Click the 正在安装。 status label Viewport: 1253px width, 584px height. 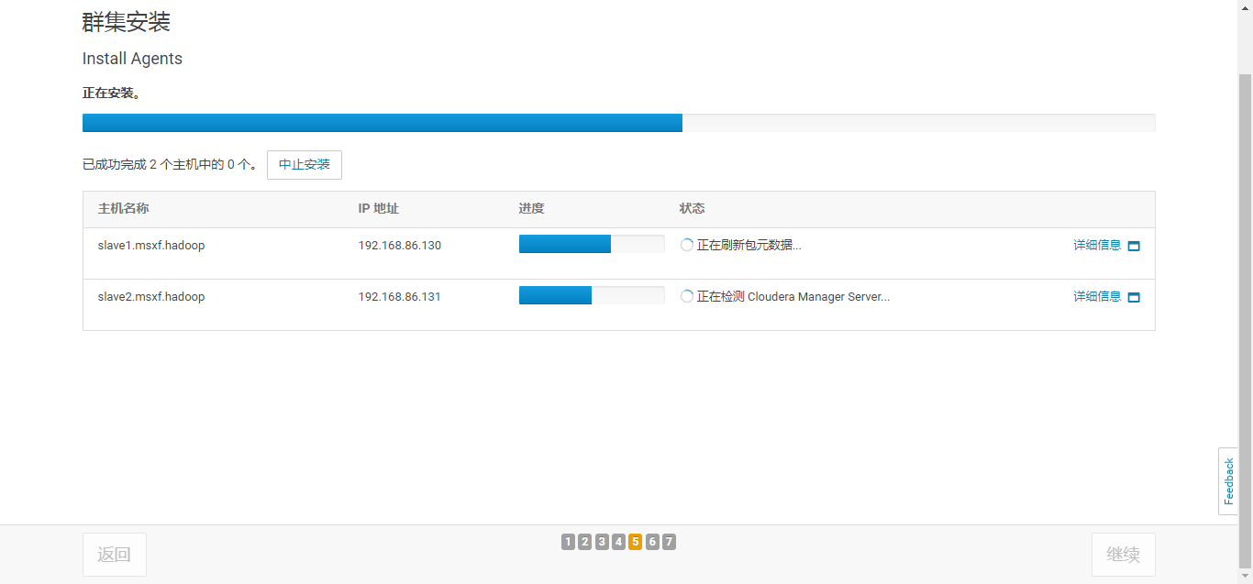point(112,94)
